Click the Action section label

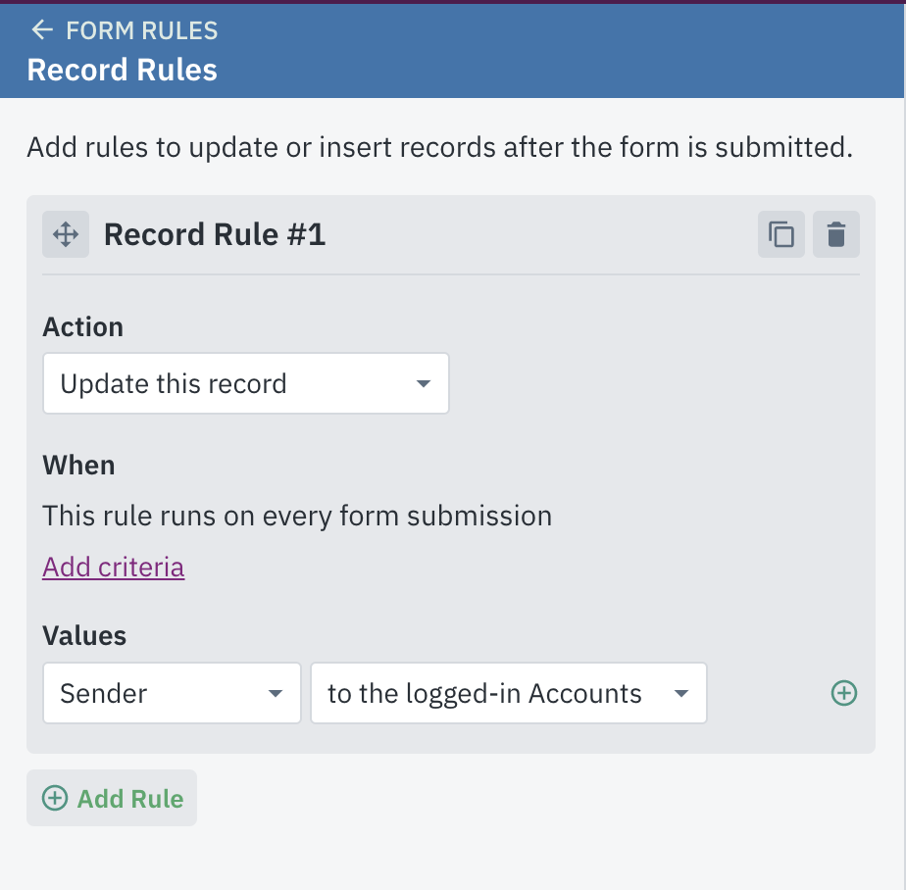pos(82,326)
